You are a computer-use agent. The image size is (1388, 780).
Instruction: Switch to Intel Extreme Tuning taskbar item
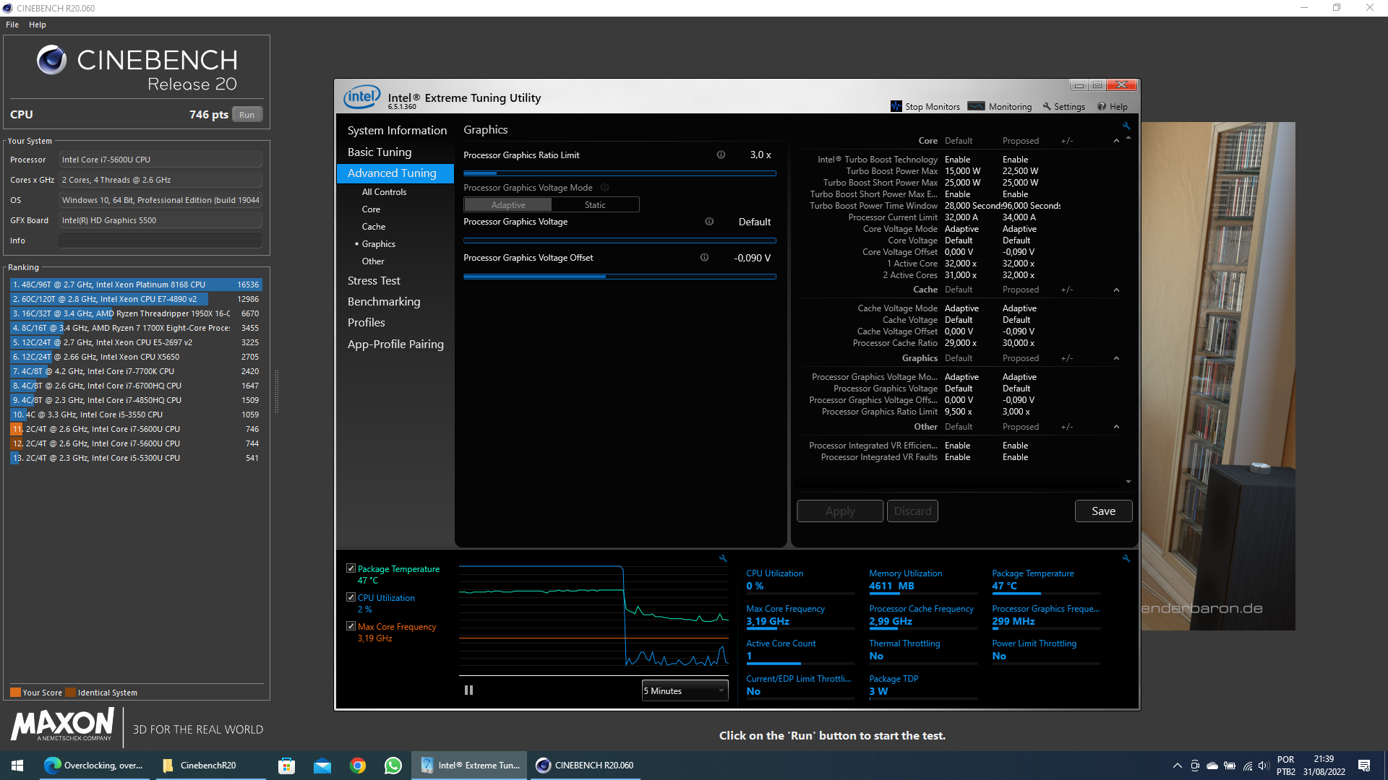coord(470,766)
